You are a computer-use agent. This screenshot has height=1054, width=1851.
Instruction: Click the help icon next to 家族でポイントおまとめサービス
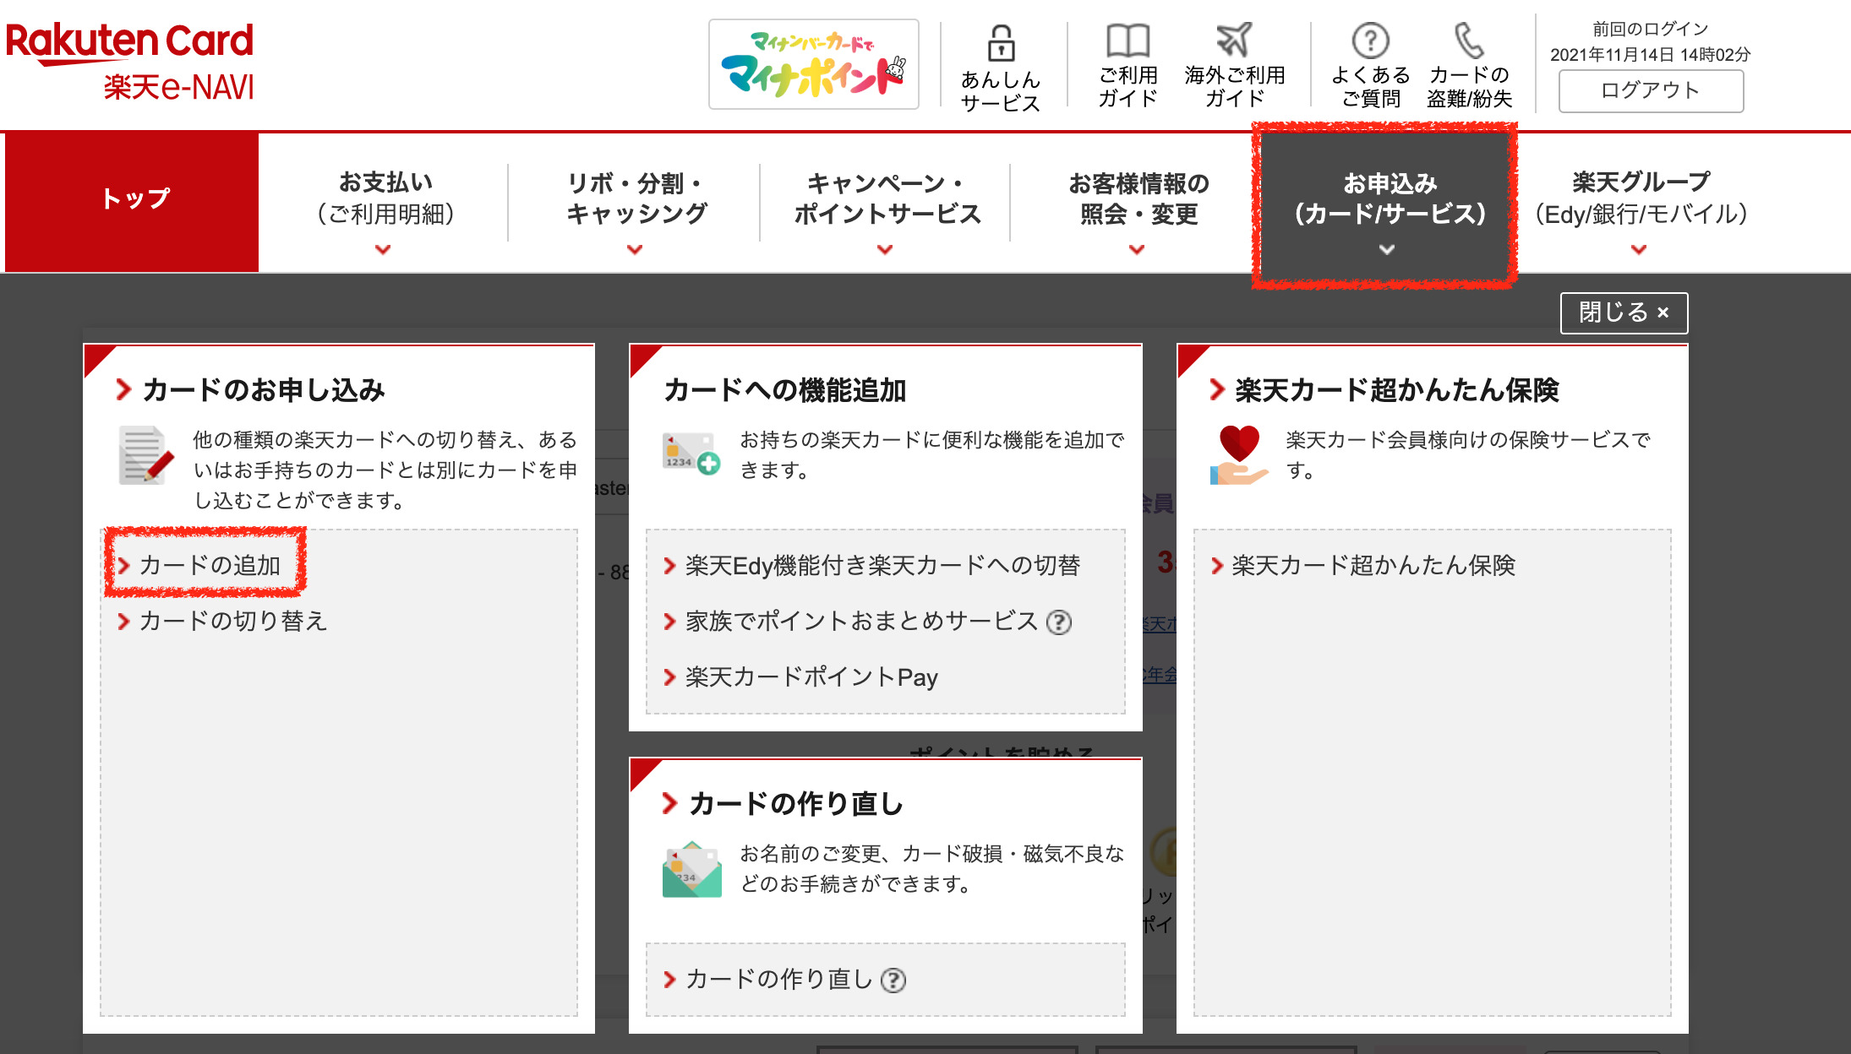[x=1059, y=622]
